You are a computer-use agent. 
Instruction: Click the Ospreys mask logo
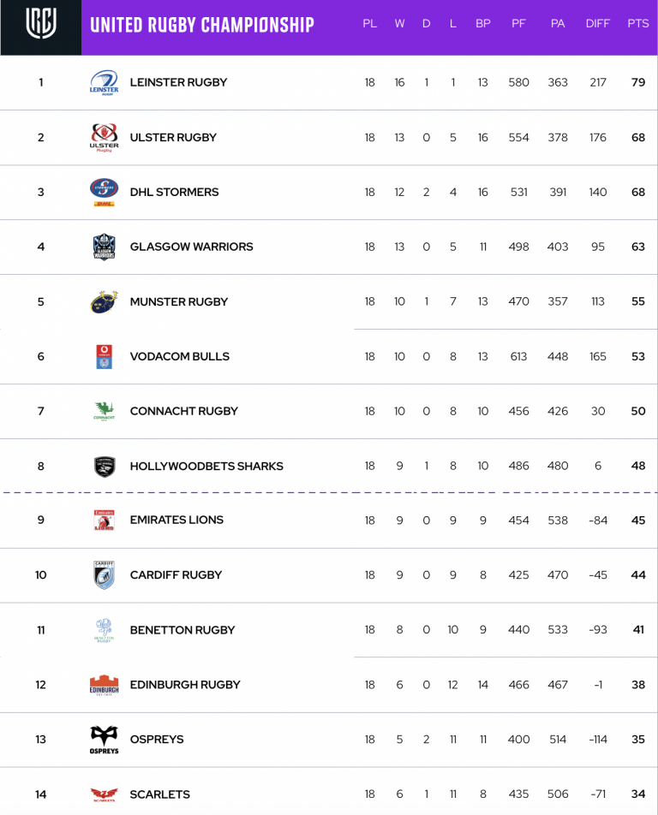(x=104, y=740)
